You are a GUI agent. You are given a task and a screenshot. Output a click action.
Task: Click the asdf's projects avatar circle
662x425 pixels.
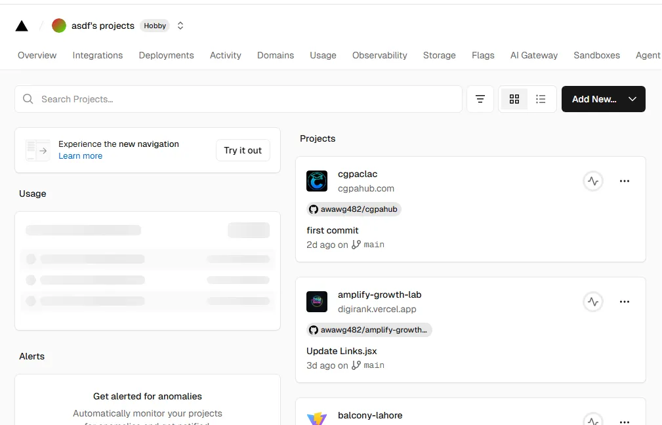[58, 26]
